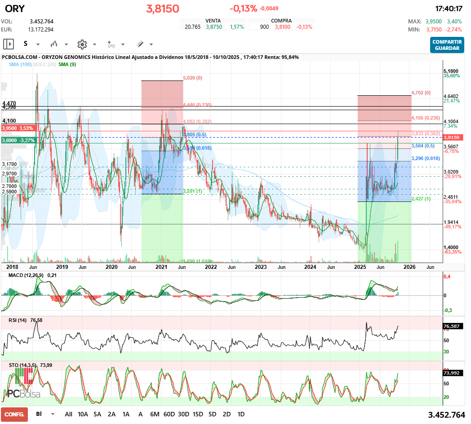The width and height of the screenshot is (471, 424).
Task: Click the 2025 time axis label
Action: click(360, 267)
